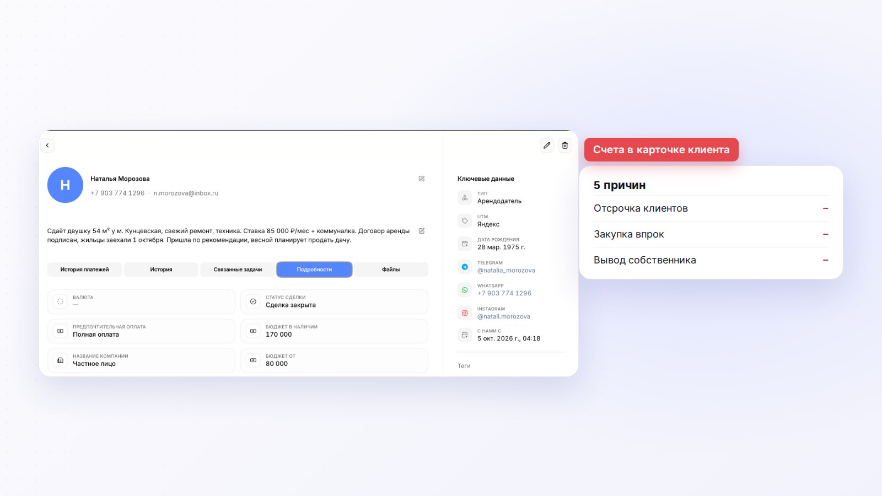The height and width of the screenshot is (496, 882).
Task: Click the Название компании building icon
Action: [x=60, y=360]
